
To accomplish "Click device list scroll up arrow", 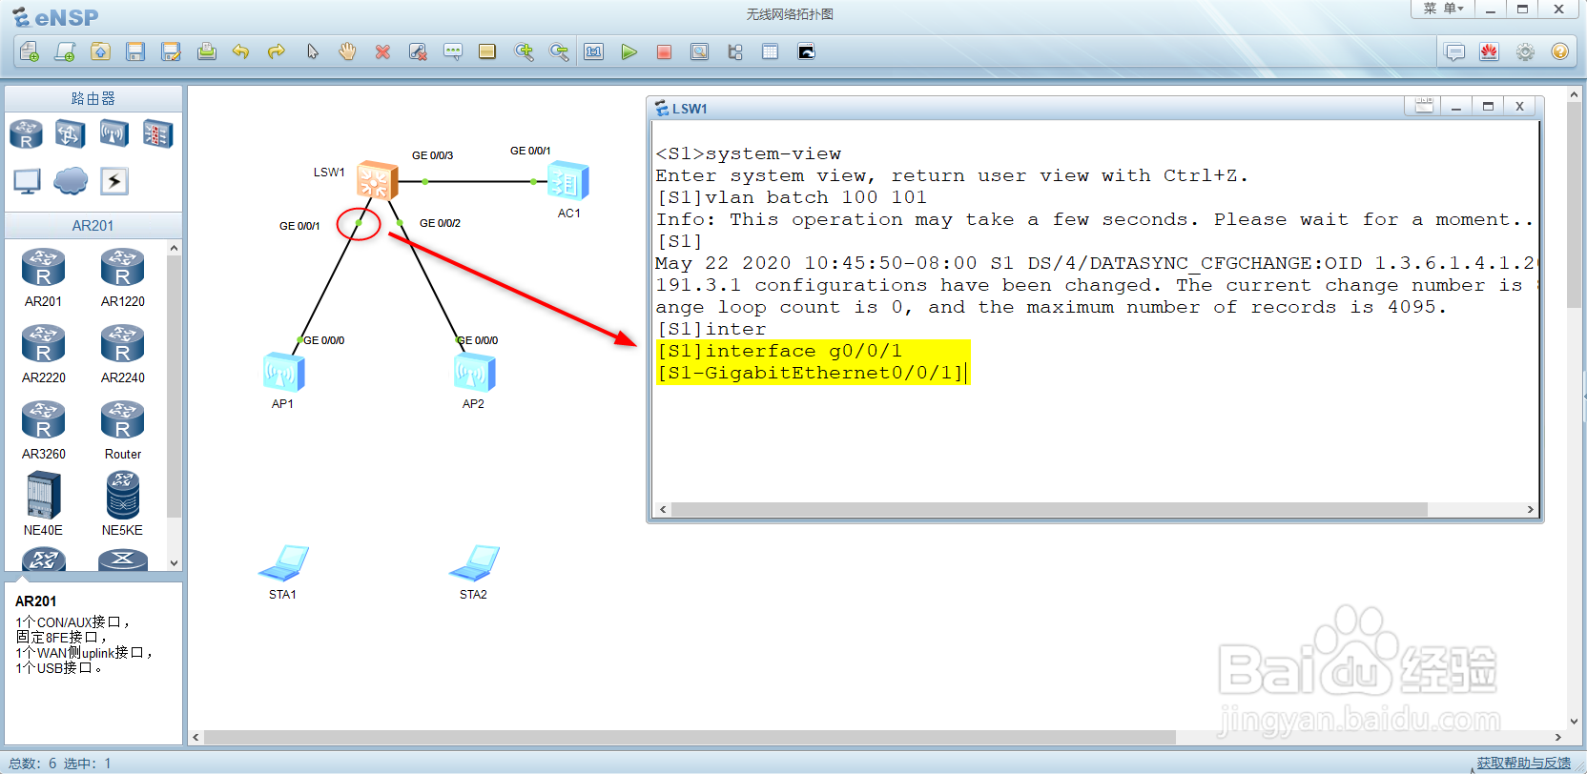I will [x=174, y=249].
